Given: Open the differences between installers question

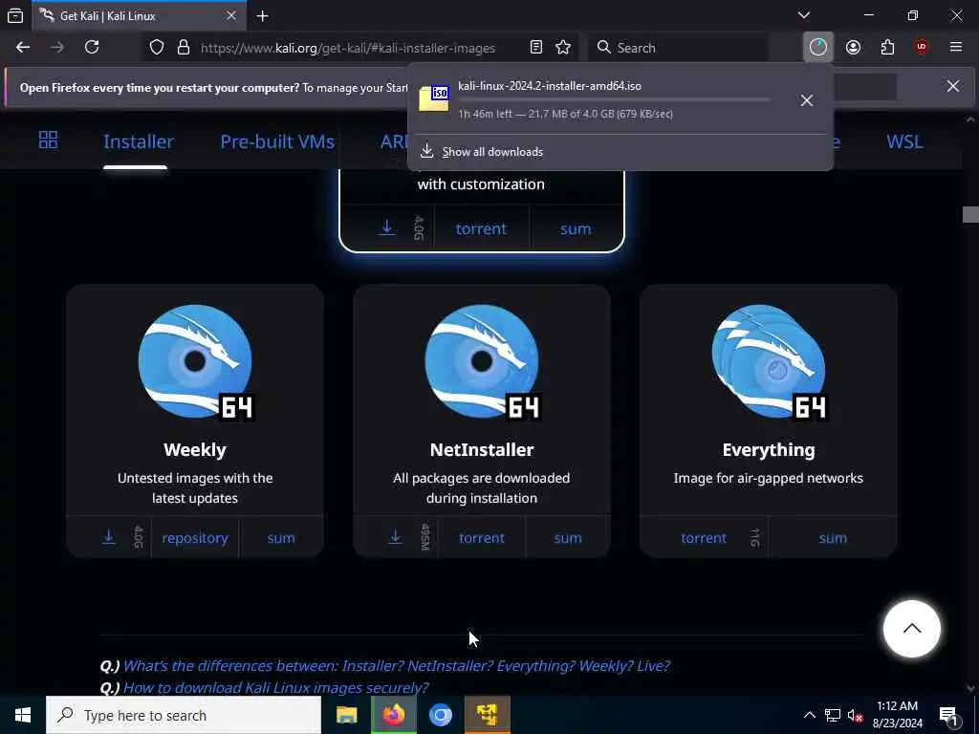Looking at the screenshot, I should tap(396, 665).
